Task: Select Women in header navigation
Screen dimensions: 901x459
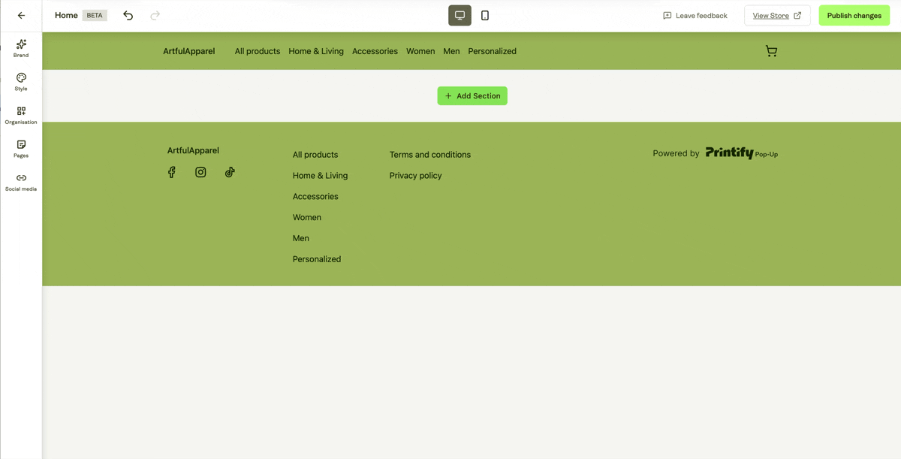Action: (420, 51)
